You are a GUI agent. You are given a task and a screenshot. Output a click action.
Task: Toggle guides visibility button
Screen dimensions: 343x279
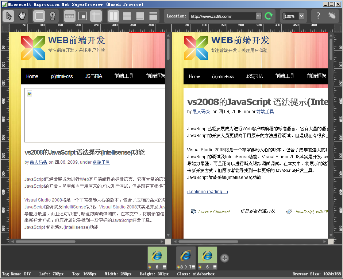(x=96, y=16)
